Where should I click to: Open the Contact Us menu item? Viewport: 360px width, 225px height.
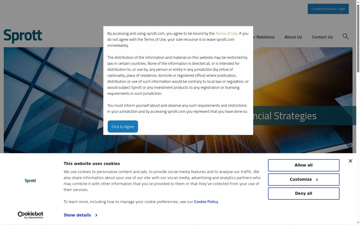click(322, 37)
